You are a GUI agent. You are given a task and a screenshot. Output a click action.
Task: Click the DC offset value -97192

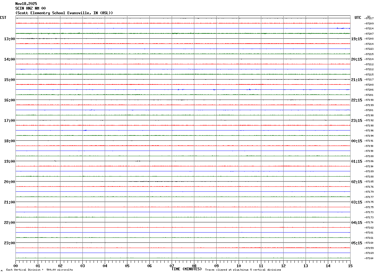click(x=369, y=121)
